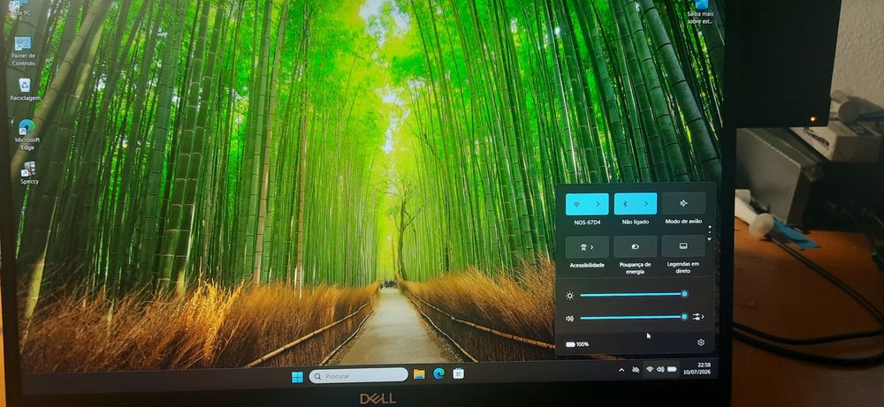Screen dimensions: 884x407
Task: Select the Este PC desktop icon
Action: tap(19, 9)
